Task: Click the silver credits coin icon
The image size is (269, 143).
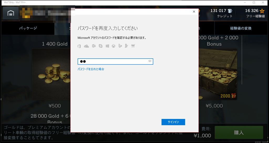Action: 230,11
